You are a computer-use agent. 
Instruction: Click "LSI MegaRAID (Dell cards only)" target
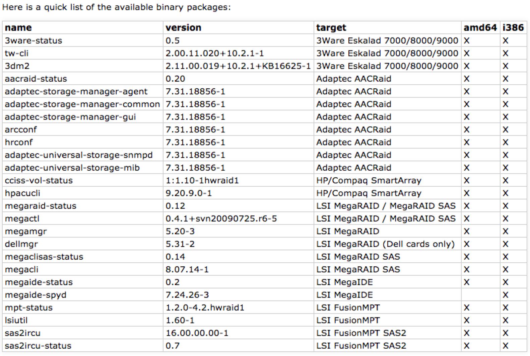pos(385,244)
